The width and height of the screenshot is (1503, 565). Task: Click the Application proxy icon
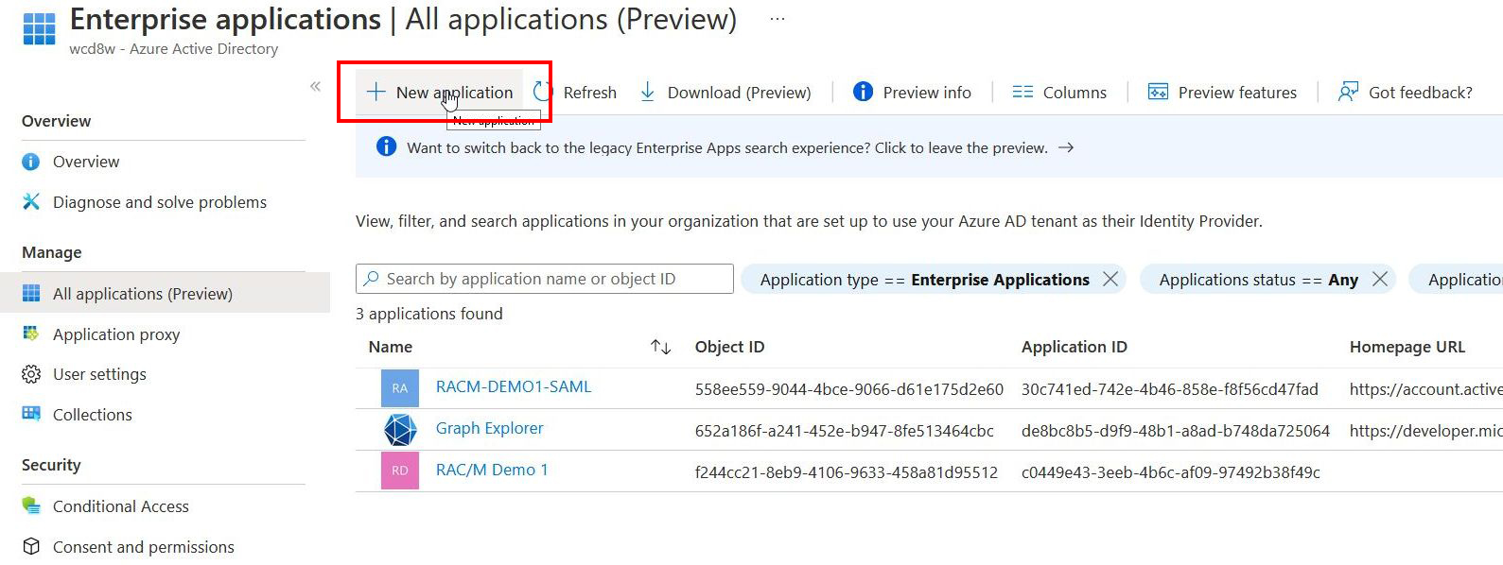31,334
